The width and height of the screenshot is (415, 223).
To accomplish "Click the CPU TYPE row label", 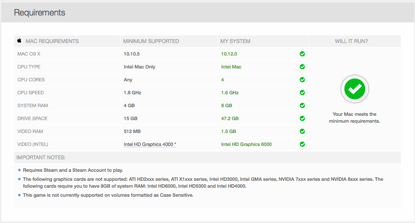I will click(29, 67).
